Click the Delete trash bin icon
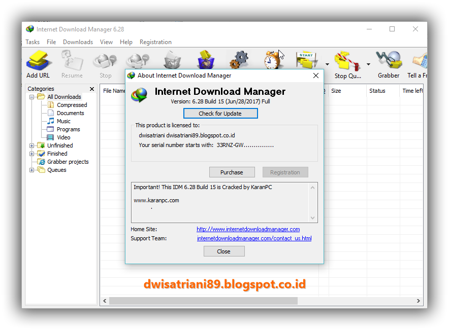This screenshot has width=449, height=330. click(172, 60)
